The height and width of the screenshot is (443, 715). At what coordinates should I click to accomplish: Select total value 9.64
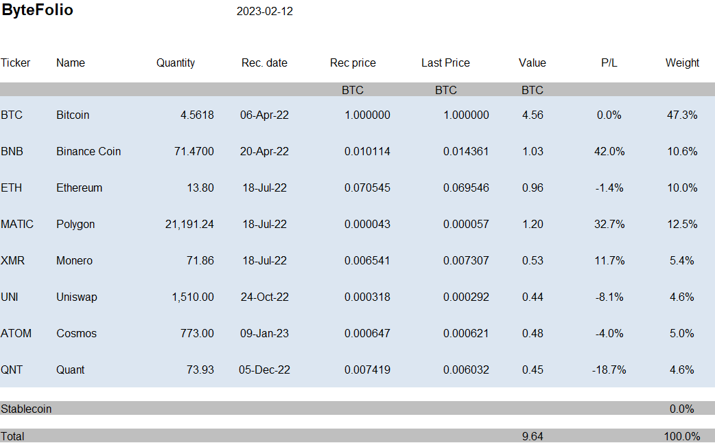(532, 437)
